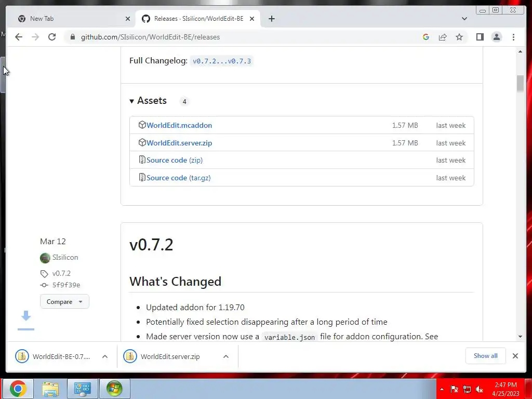
Task: Close the New Tab tab
Action: click(x=128, y=19)
